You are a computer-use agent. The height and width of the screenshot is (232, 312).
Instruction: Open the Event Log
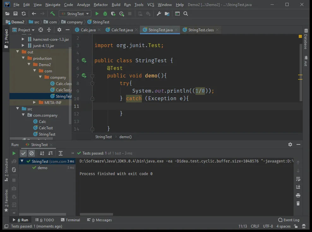pos(289,220)
